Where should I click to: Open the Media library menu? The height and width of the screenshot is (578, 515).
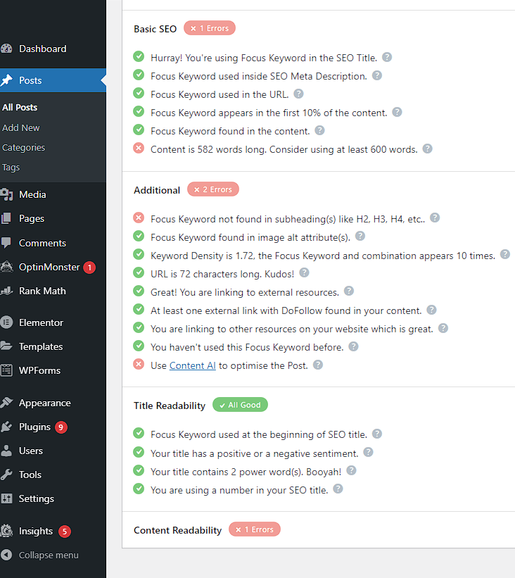pyautogui.click(x=32, y=194)
